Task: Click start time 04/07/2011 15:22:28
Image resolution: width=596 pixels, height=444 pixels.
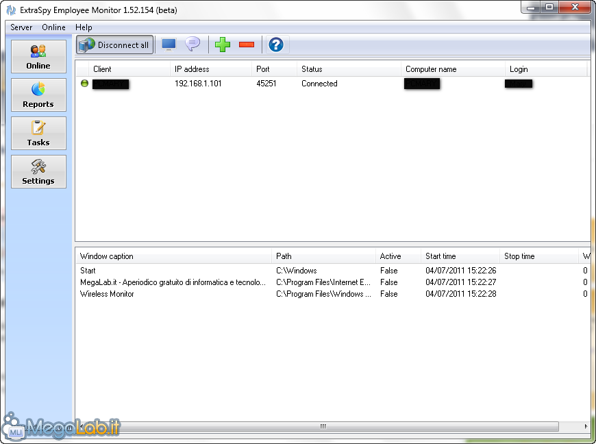Action: [x=460, y=294]
